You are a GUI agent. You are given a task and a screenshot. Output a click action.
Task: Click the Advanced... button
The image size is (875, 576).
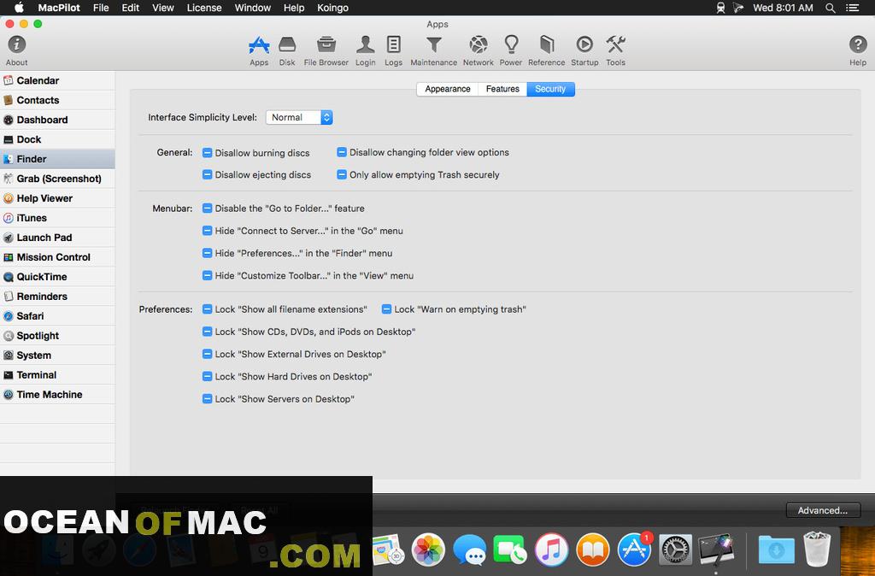coord(823,510)
